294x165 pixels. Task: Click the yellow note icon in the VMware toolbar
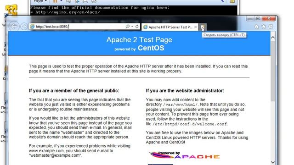point(232,1)
